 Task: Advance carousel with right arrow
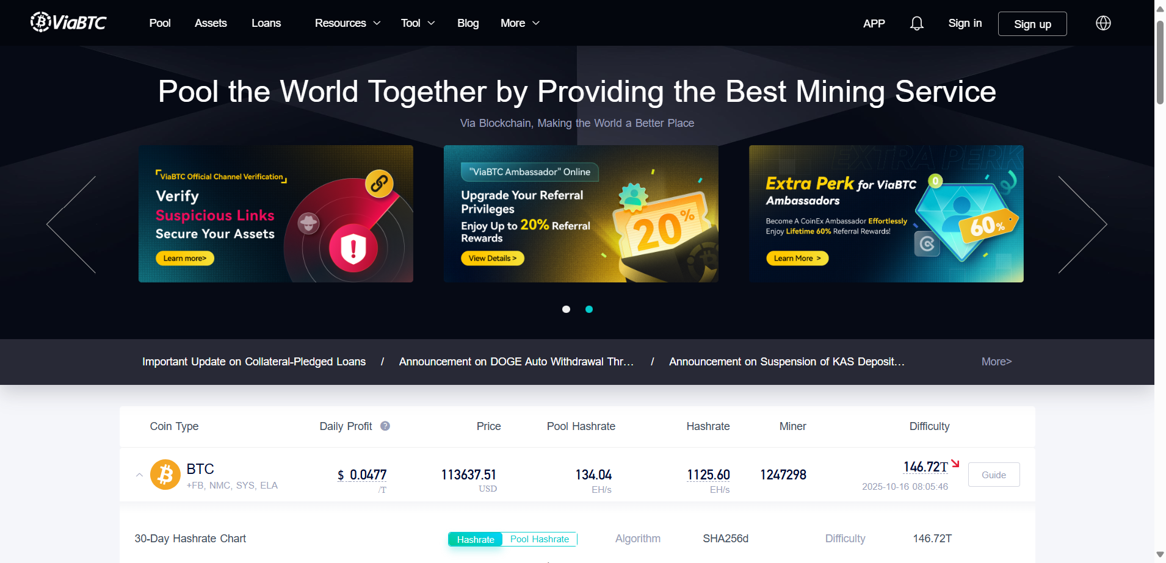click(x=1082, y=224)
